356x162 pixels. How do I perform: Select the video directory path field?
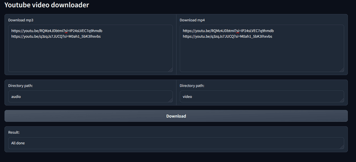tap(262, 96)
